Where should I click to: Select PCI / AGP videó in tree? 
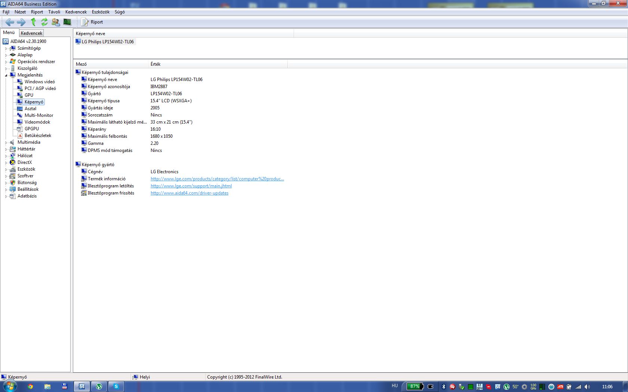click(x=40, y=88)
